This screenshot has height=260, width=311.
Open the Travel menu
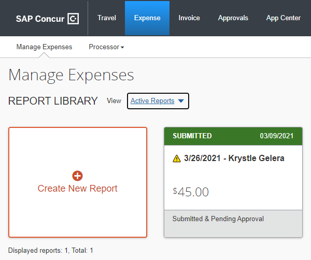107,18
